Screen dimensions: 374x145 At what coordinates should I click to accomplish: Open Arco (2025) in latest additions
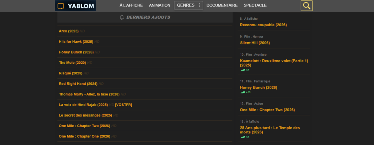coord(69,31)
